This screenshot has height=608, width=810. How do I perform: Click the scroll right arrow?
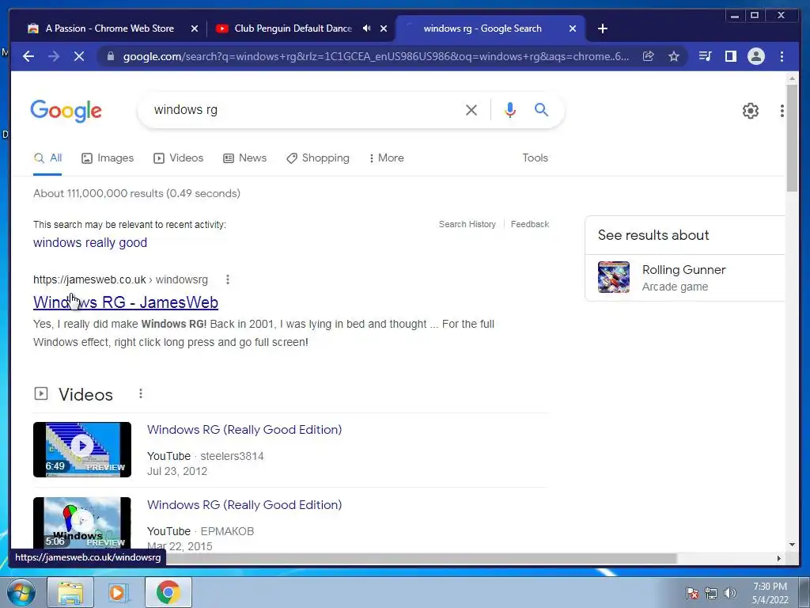(779, 558)
